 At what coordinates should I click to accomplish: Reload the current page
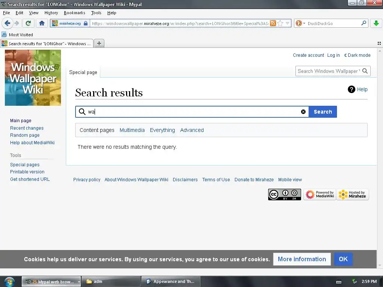28,24
